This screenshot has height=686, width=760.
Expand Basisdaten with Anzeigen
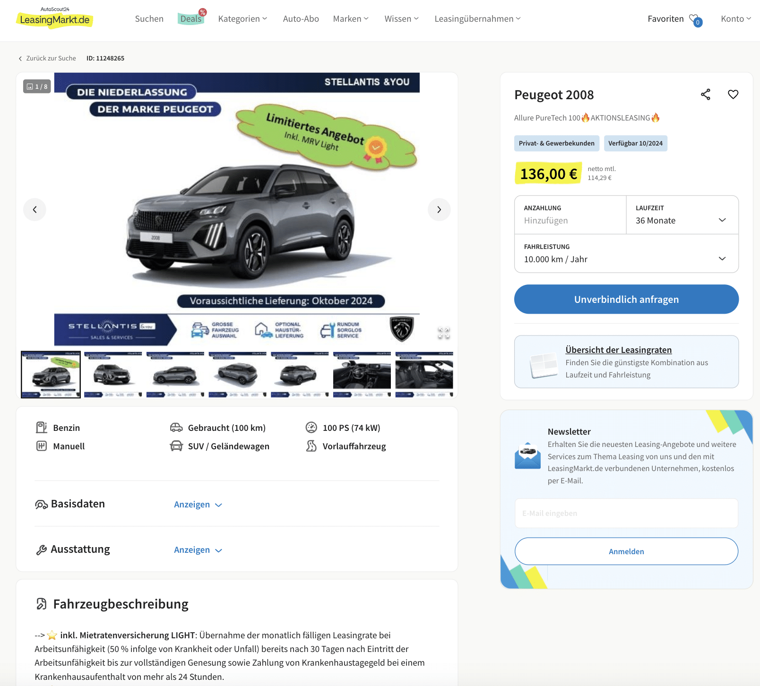[198, 505]
